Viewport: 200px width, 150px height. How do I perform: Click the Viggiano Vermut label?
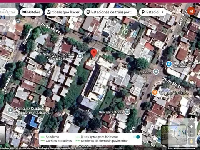(172, 93)
